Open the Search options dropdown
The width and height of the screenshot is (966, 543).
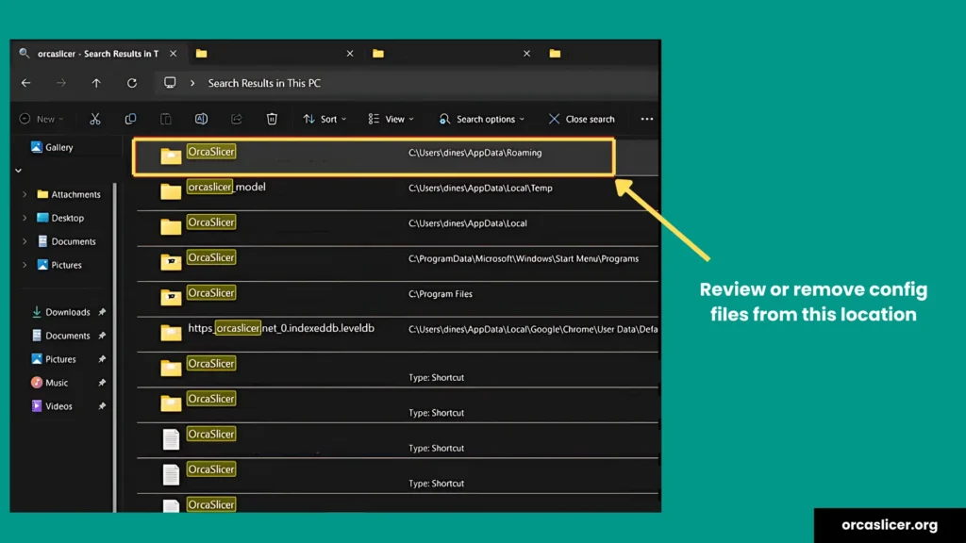pyautogui.click(x=482, y=119)
